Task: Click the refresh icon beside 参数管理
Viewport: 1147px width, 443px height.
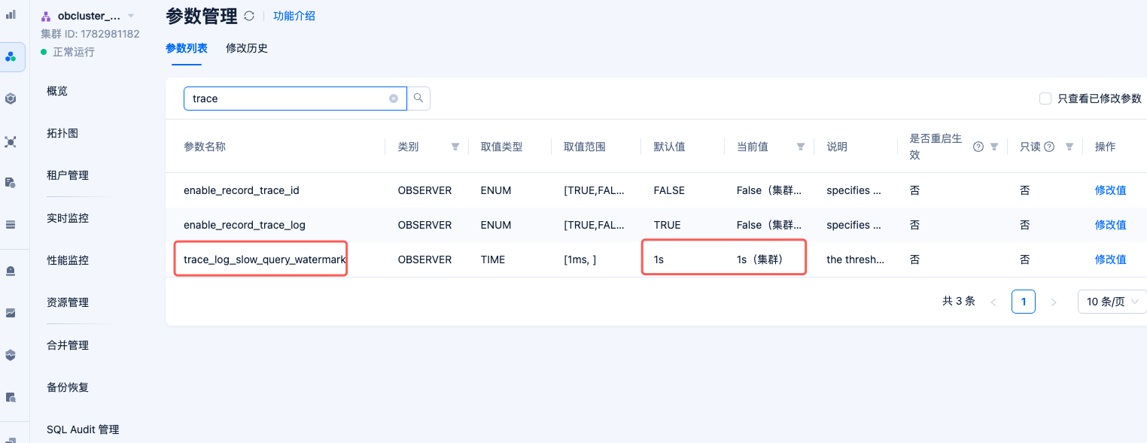Action: point(249,16)
